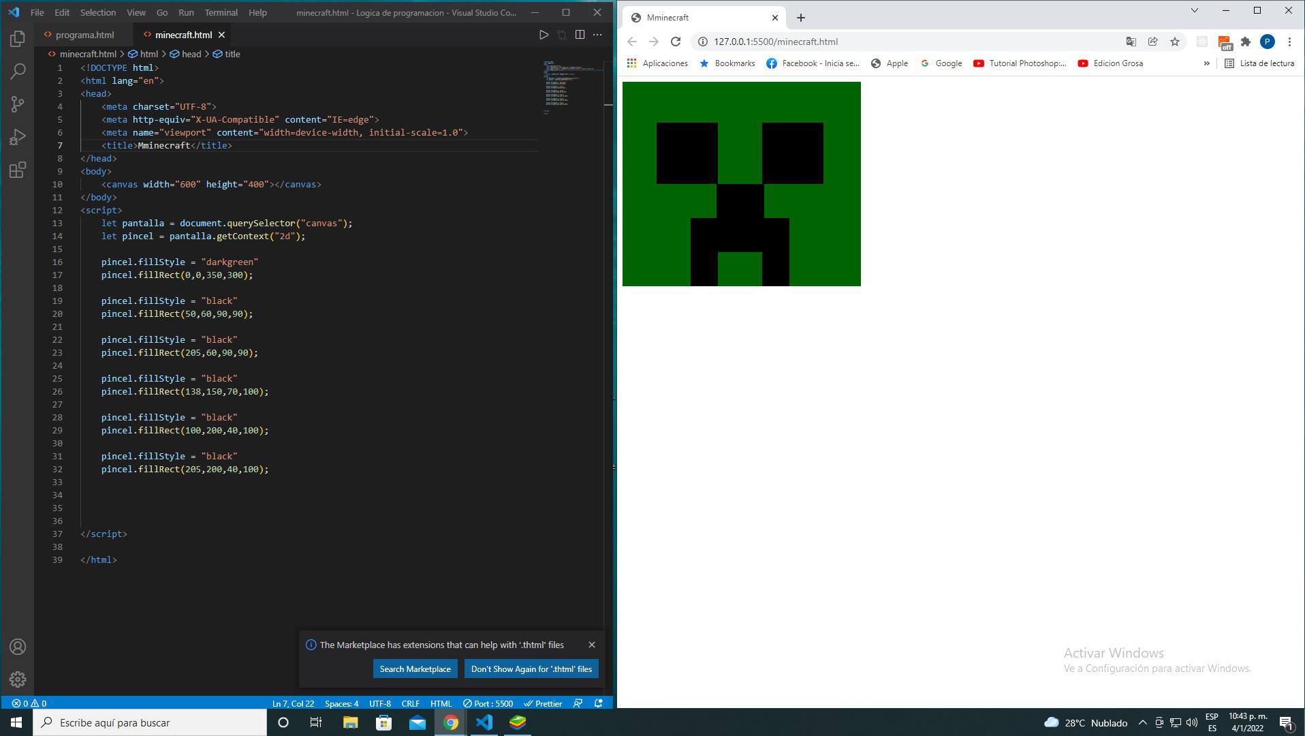1305x736 pixels.
Task: Open a new Chrome tab
Action: pyautogui.click(x=801, y=18)
